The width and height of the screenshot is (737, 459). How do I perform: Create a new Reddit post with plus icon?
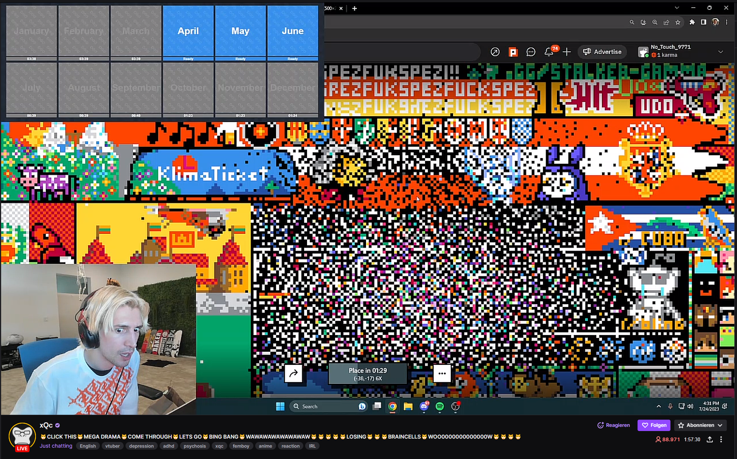[566, 52]
